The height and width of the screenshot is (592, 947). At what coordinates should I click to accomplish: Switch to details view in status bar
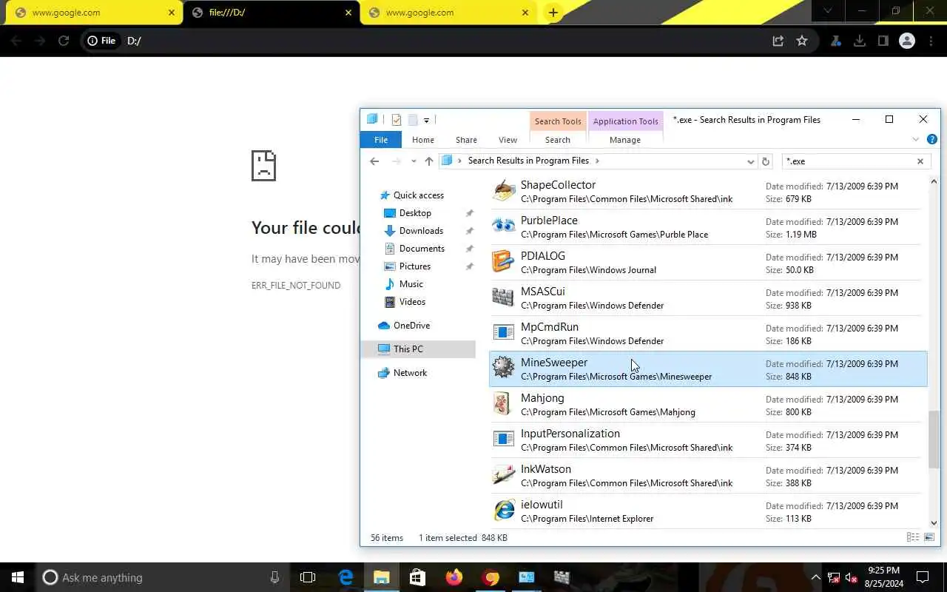point(913,537)
